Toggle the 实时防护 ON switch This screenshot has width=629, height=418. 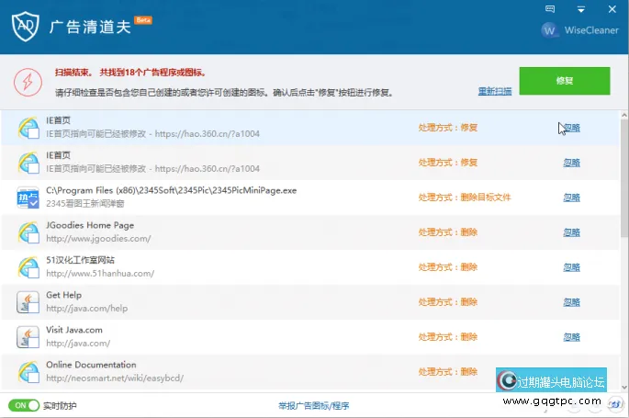point(24,405)
